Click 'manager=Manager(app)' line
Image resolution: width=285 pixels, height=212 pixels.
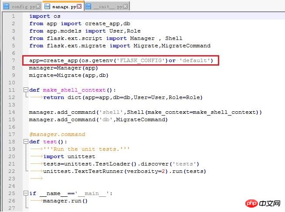pyautogui.click(x=64, y=68)
